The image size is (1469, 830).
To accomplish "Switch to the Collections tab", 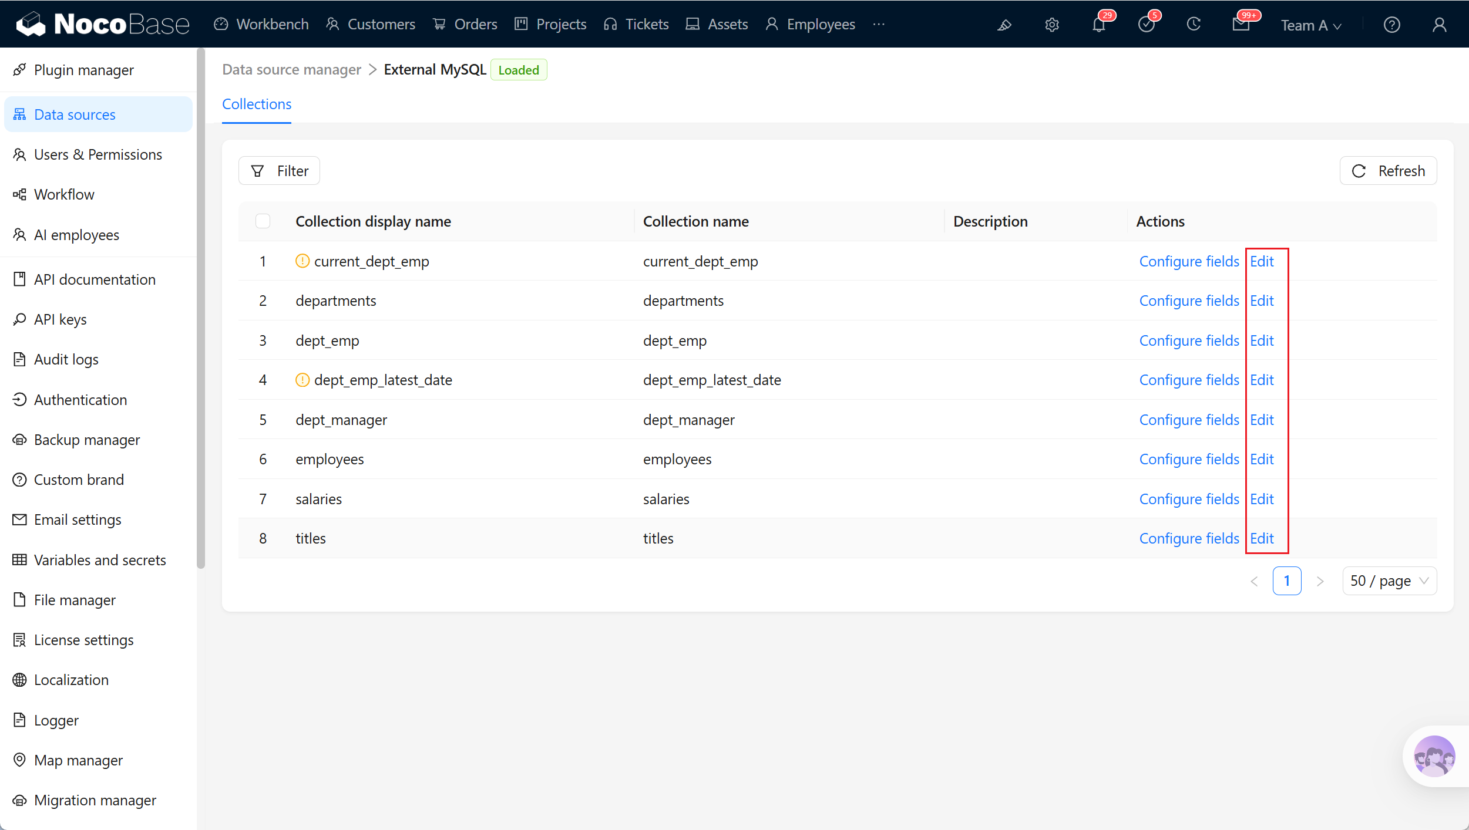I will pos(257,104).
